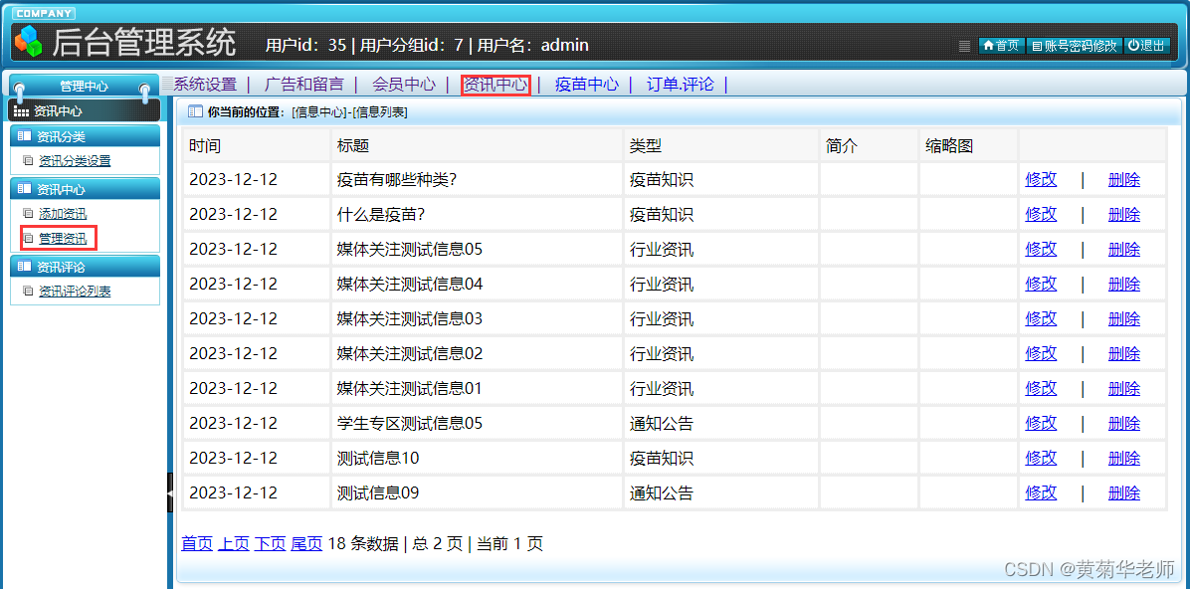Click 删除 for 媒体关注测试信息01
This screenshot has height=589, width=1190.
coord(1124,389)
